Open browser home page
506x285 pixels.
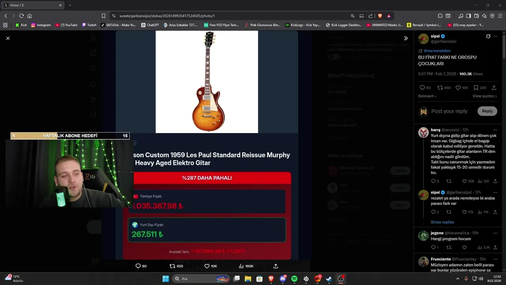pos(29,16)
